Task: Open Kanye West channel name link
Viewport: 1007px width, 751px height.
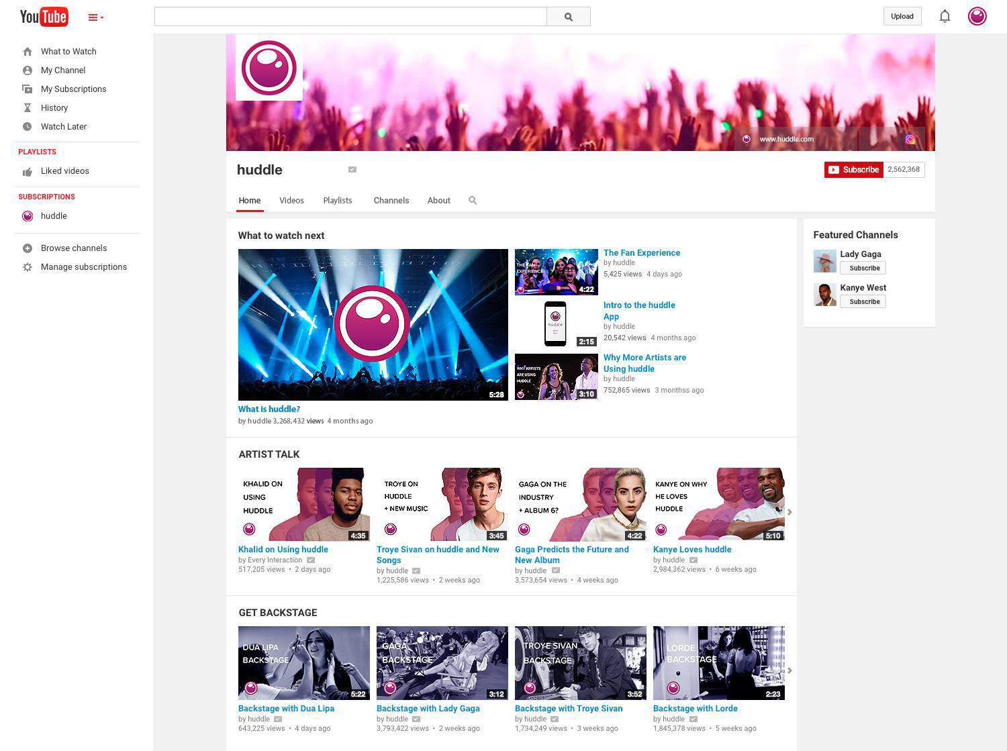Action: [863, 288]
